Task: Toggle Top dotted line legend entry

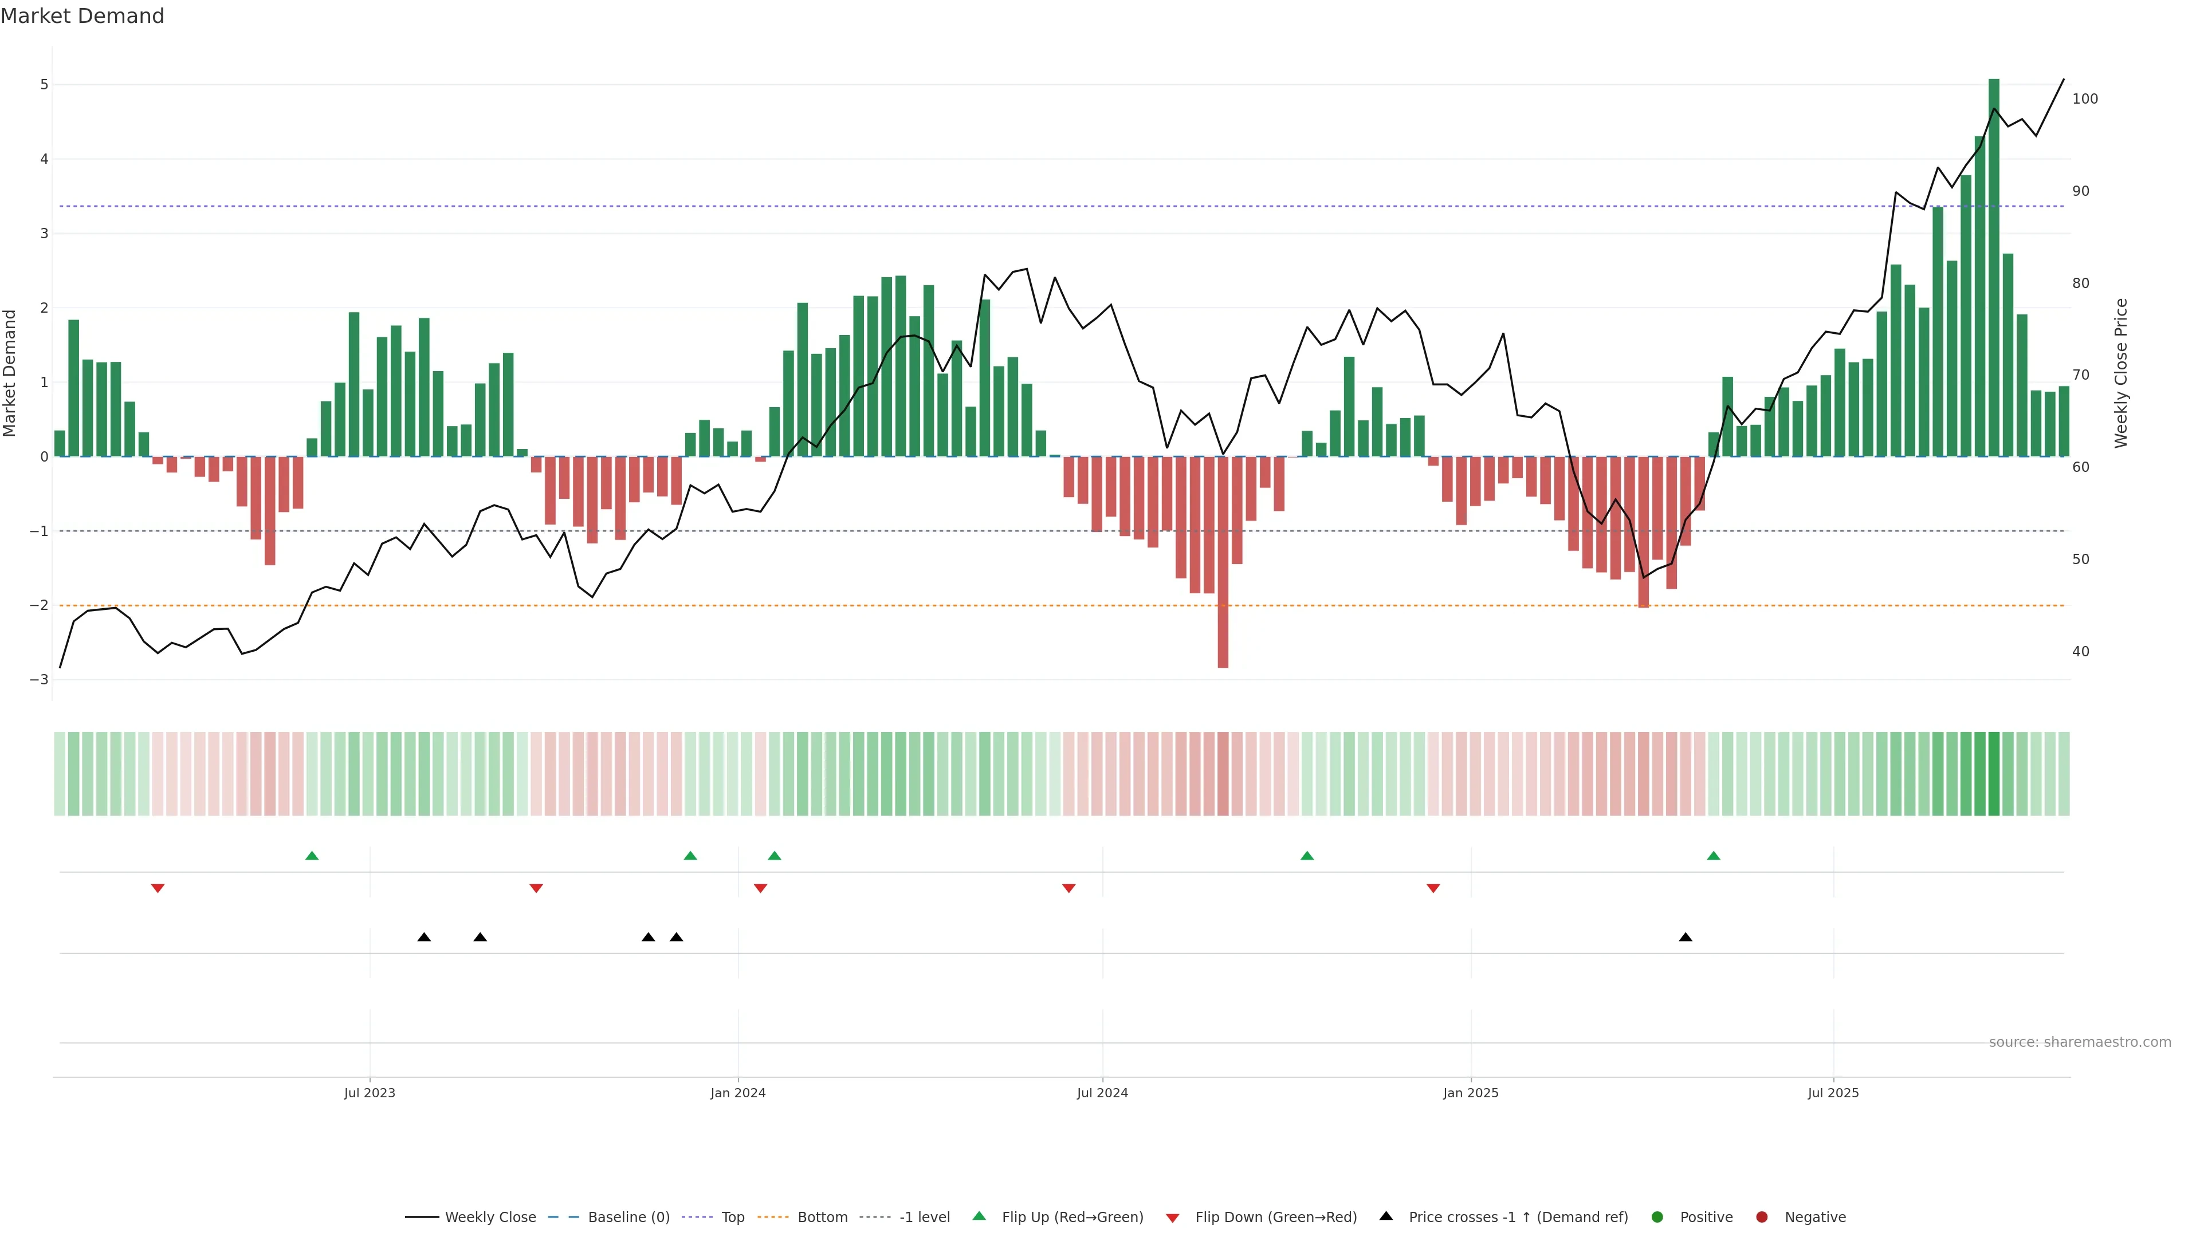Action: pyautogui.click(x=732, y=1218)
